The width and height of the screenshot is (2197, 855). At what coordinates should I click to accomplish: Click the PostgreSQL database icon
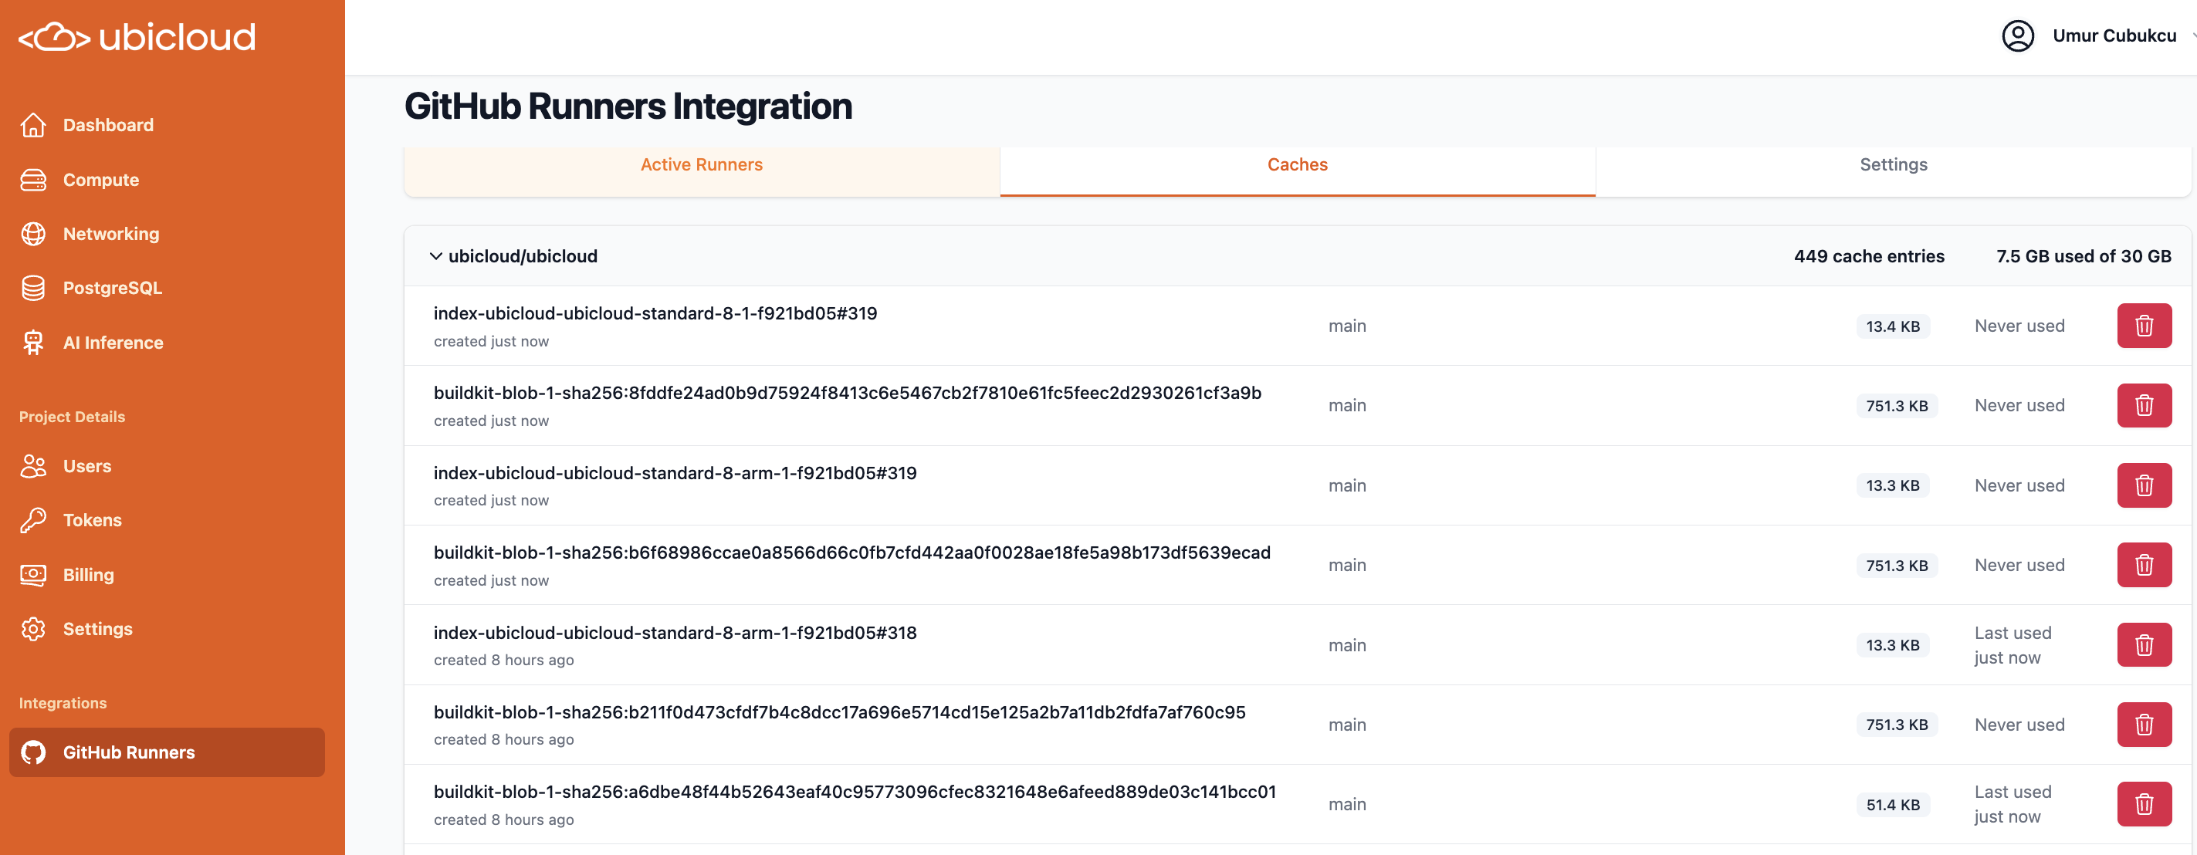tap(33, 288)
